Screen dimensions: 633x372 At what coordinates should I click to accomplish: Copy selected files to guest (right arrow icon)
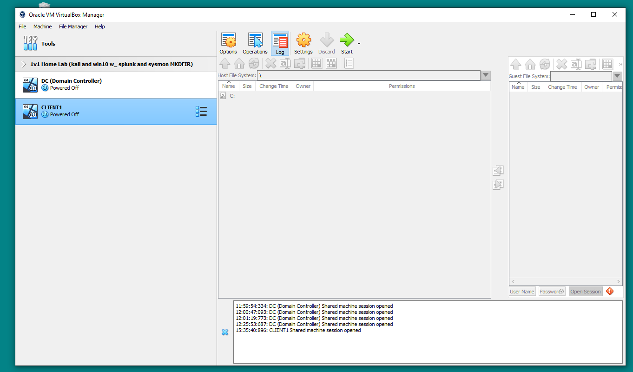click(x=498, y=185)
